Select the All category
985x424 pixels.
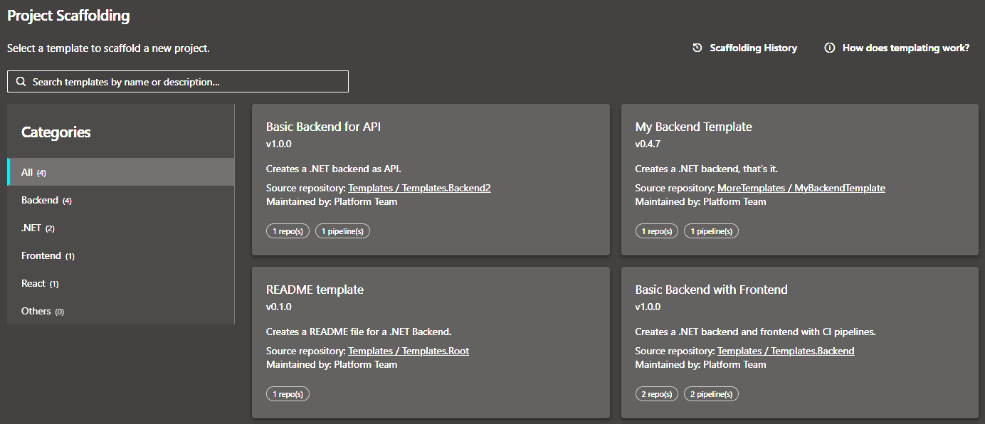point(121,172)
